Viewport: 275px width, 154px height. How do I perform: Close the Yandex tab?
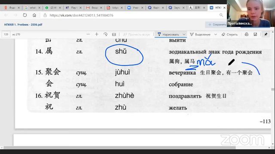(x=18, y=8)
